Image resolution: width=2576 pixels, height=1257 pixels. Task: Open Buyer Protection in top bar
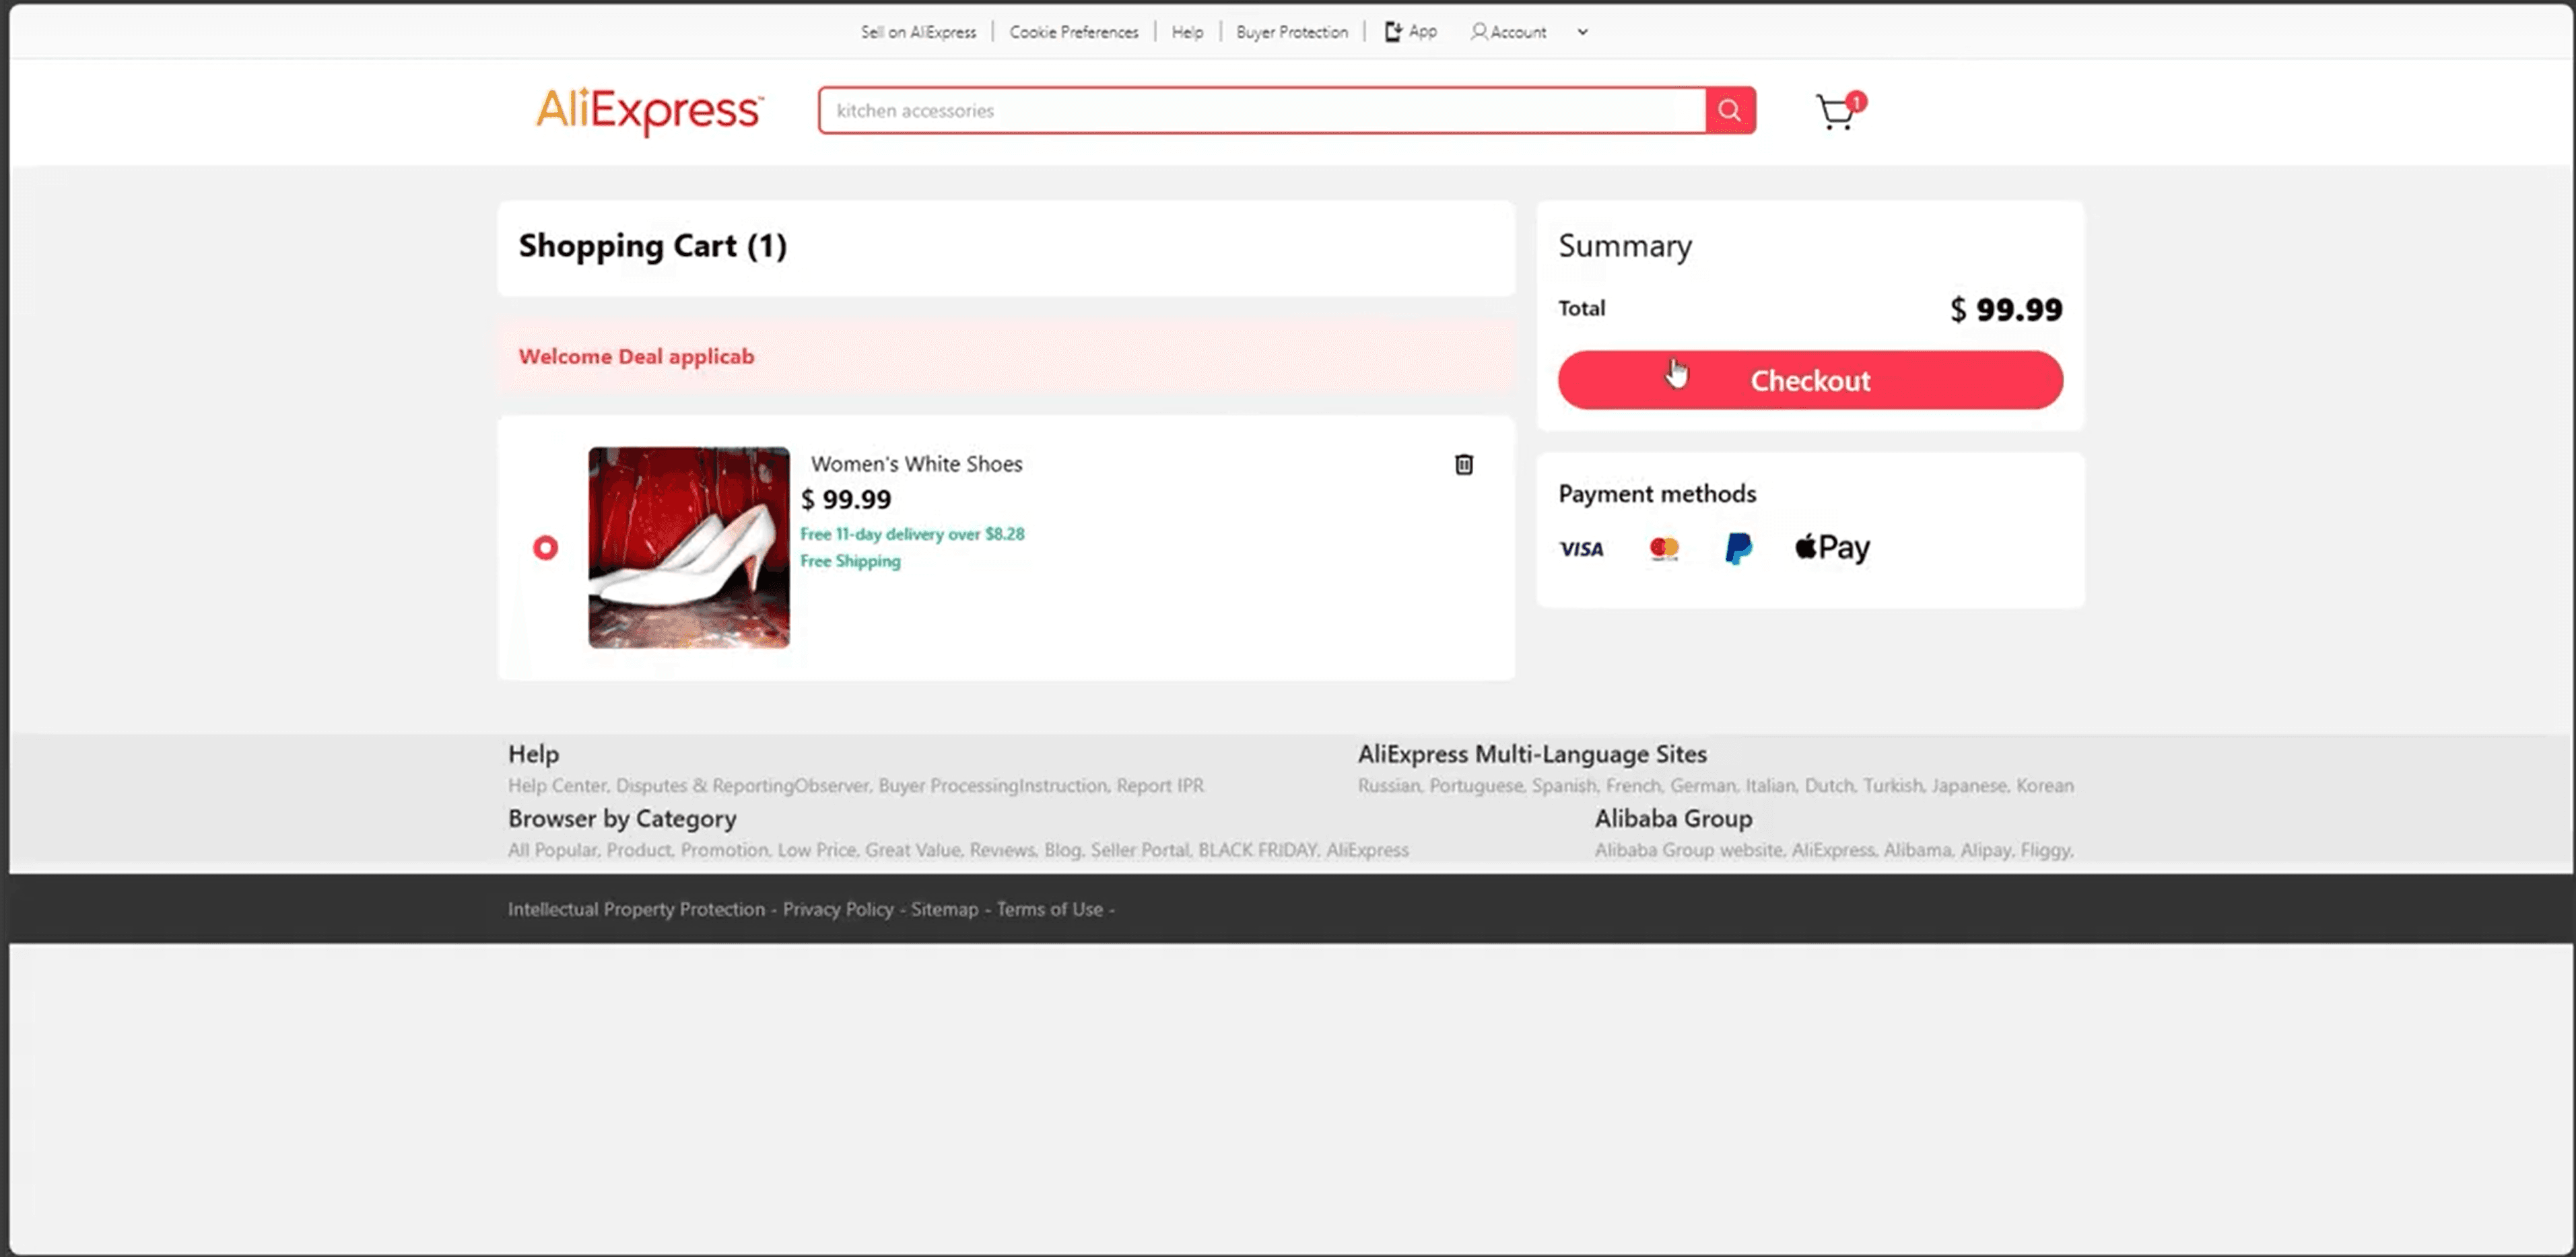click(x=1292, y=32)
